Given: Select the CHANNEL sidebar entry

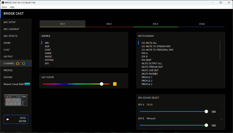Looking at the screenshot, I should point(16,63).
